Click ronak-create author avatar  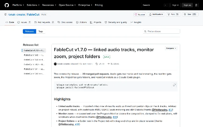[x=55, y=64]
